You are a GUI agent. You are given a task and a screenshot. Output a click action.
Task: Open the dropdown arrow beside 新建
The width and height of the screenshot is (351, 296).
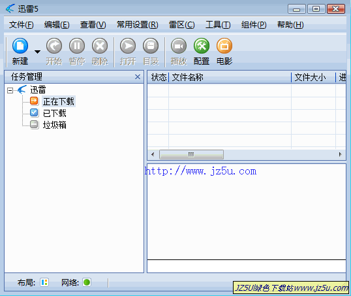[37, 52]
